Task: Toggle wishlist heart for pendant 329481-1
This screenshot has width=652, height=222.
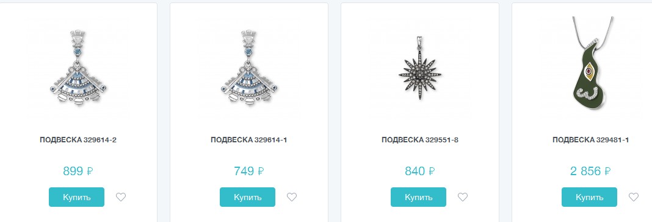Action: pyautogui.click(x=633, y=197)
